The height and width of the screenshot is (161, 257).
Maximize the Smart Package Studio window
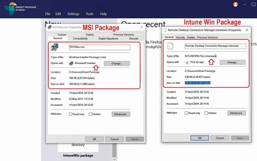tap(253, 5)
